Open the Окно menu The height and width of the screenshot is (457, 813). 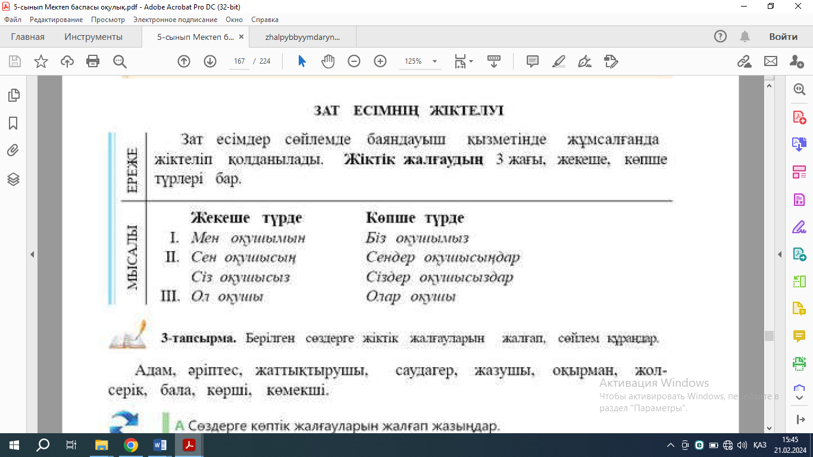pyautogui.click(x=234, y=20)
